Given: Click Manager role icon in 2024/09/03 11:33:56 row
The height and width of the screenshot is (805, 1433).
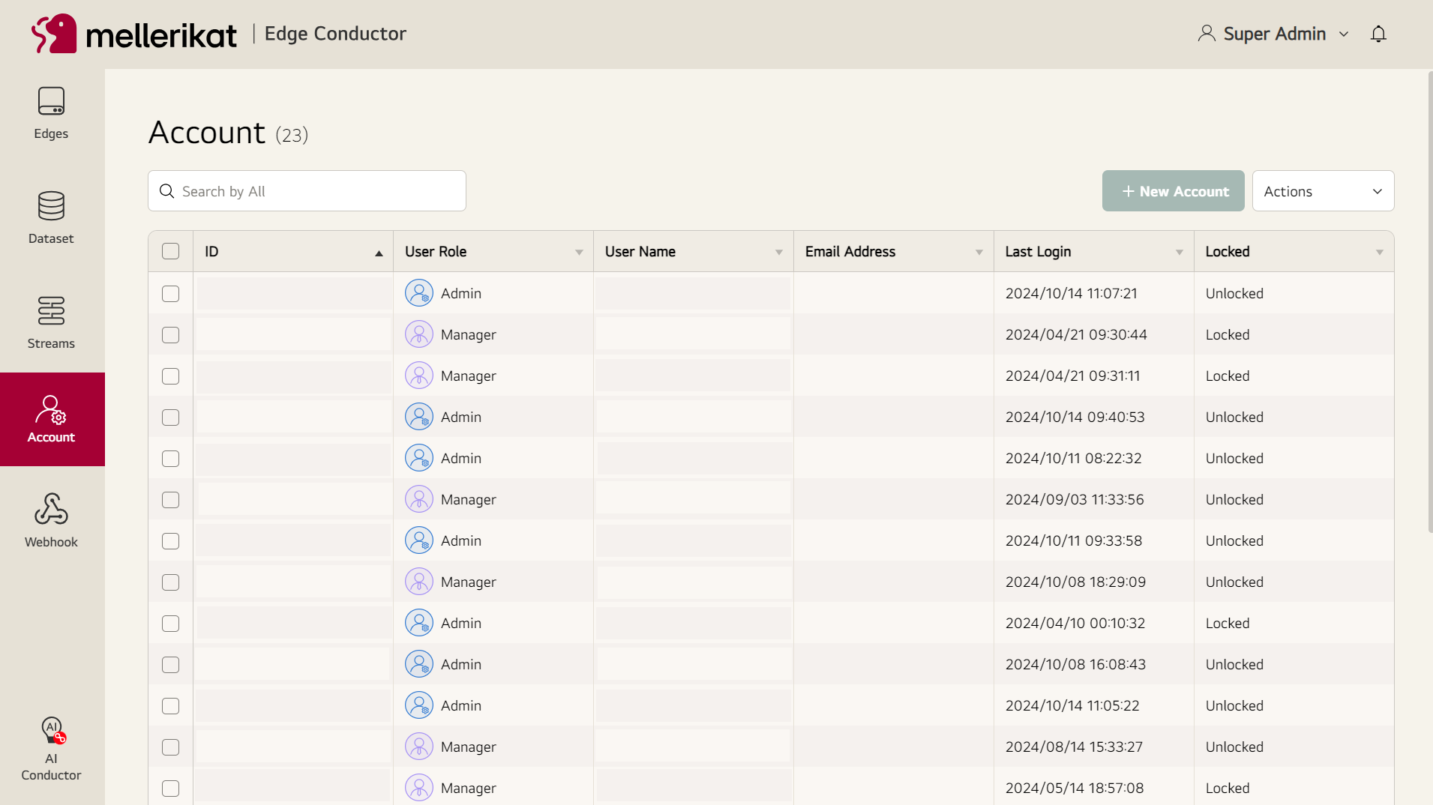Looking at the screenshot, I should click(419, 499).
